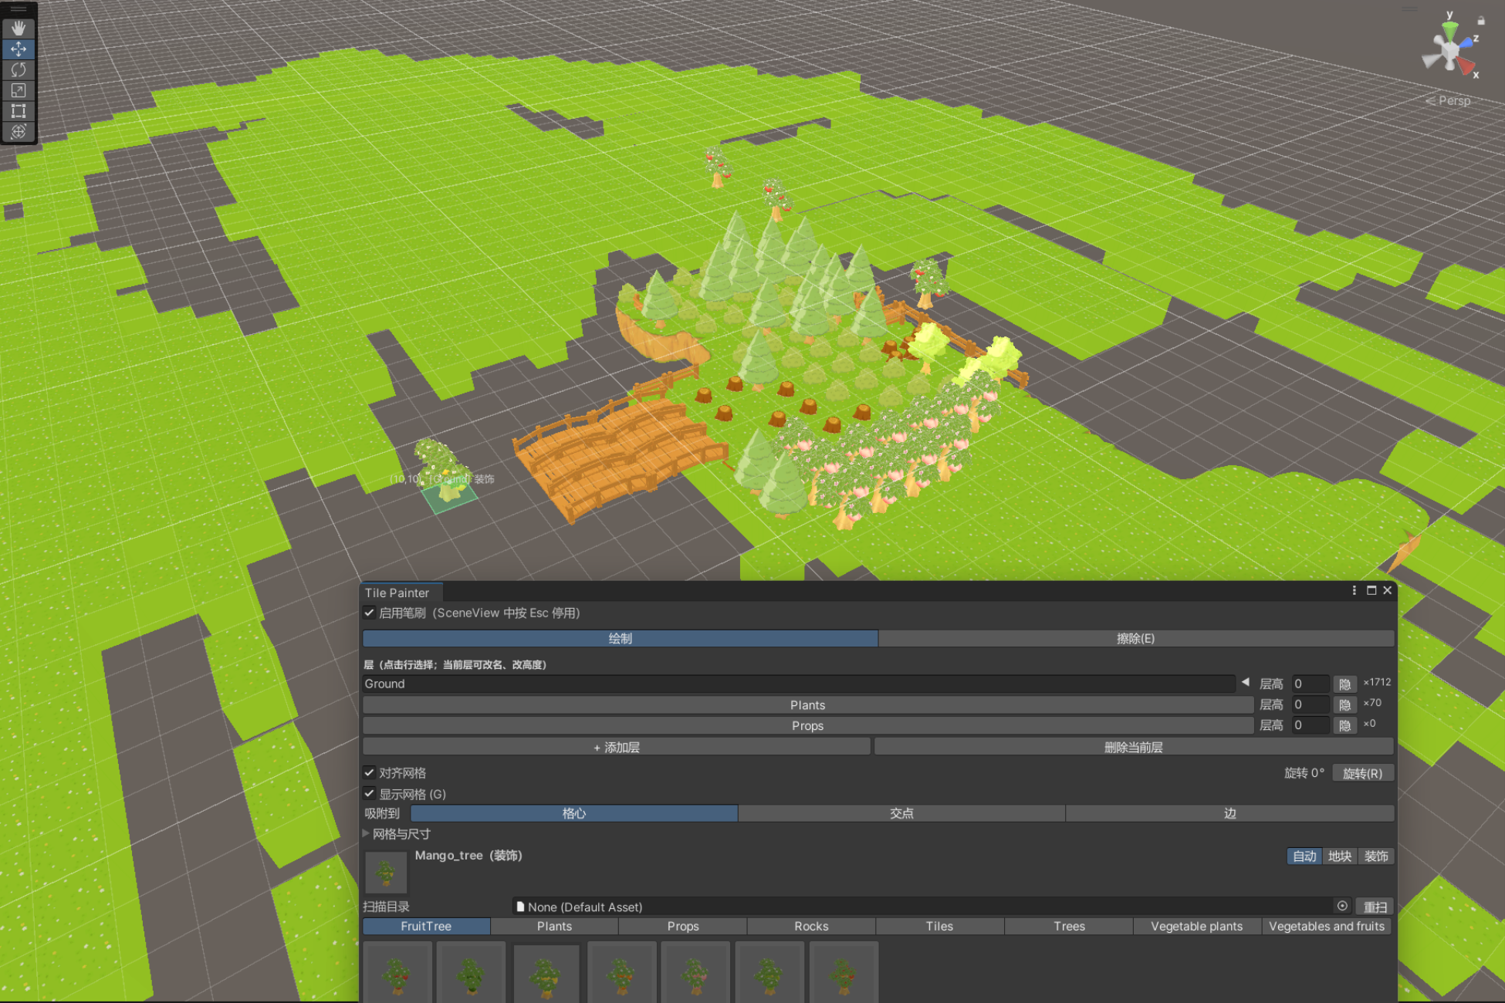Click the 旋转(R) rotate button
Image resolution: width=1505 pixels, height=1003 pixels.
coord(1362,773)
